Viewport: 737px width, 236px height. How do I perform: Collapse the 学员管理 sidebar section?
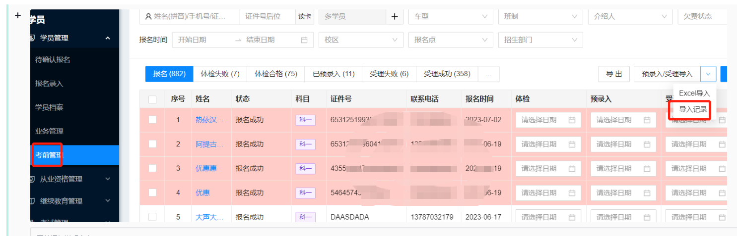tap(108, 38)
